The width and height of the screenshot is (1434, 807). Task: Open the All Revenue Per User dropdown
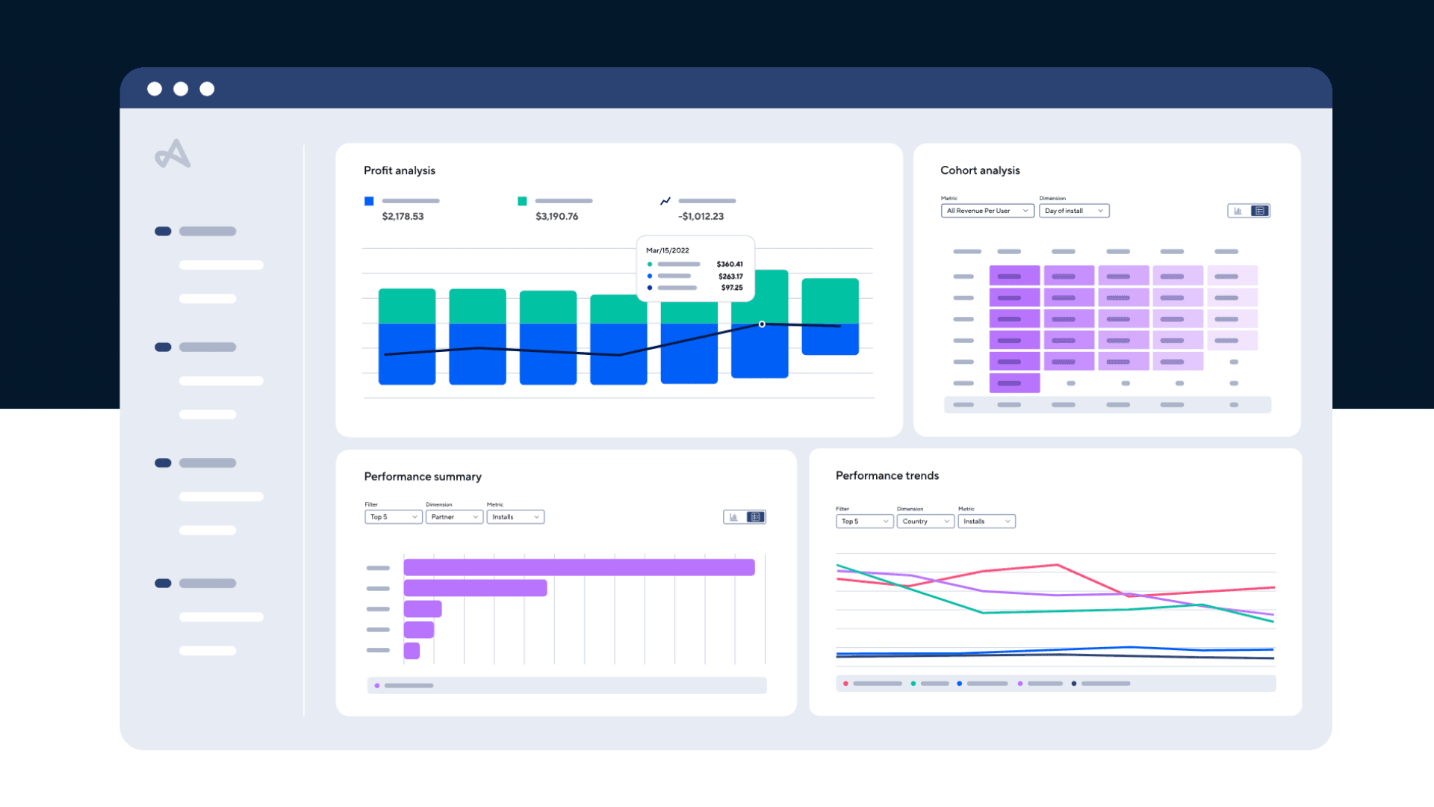click(987, 211)
